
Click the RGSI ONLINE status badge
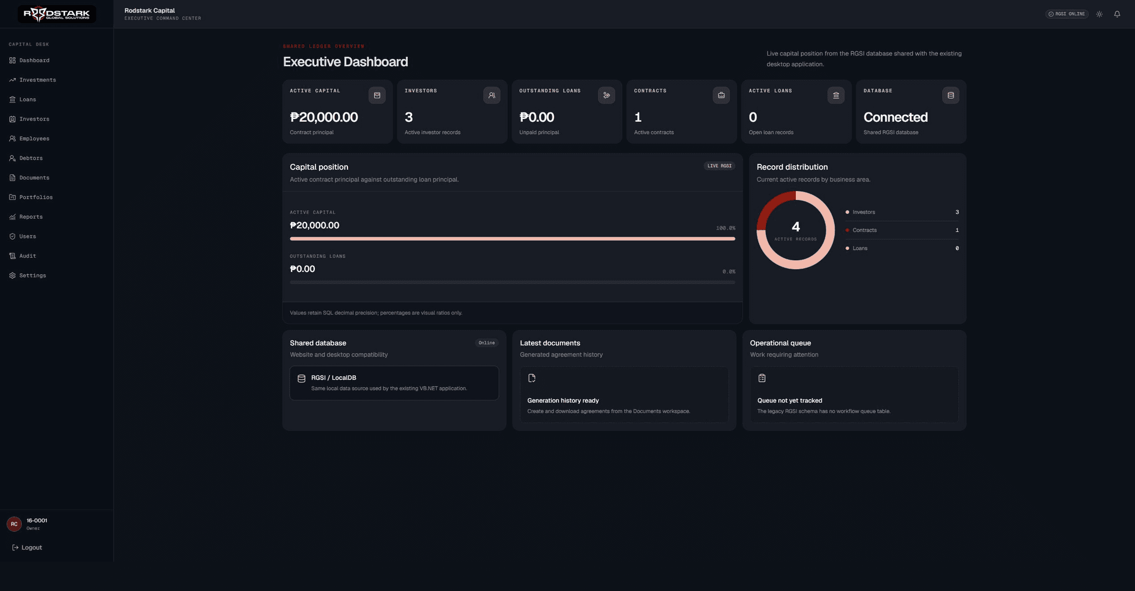tap(1067, 14)
